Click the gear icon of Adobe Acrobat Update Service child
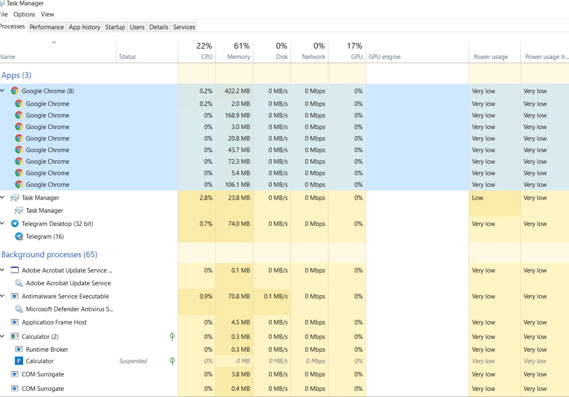 pyautogui.click(x=19, y=283)
